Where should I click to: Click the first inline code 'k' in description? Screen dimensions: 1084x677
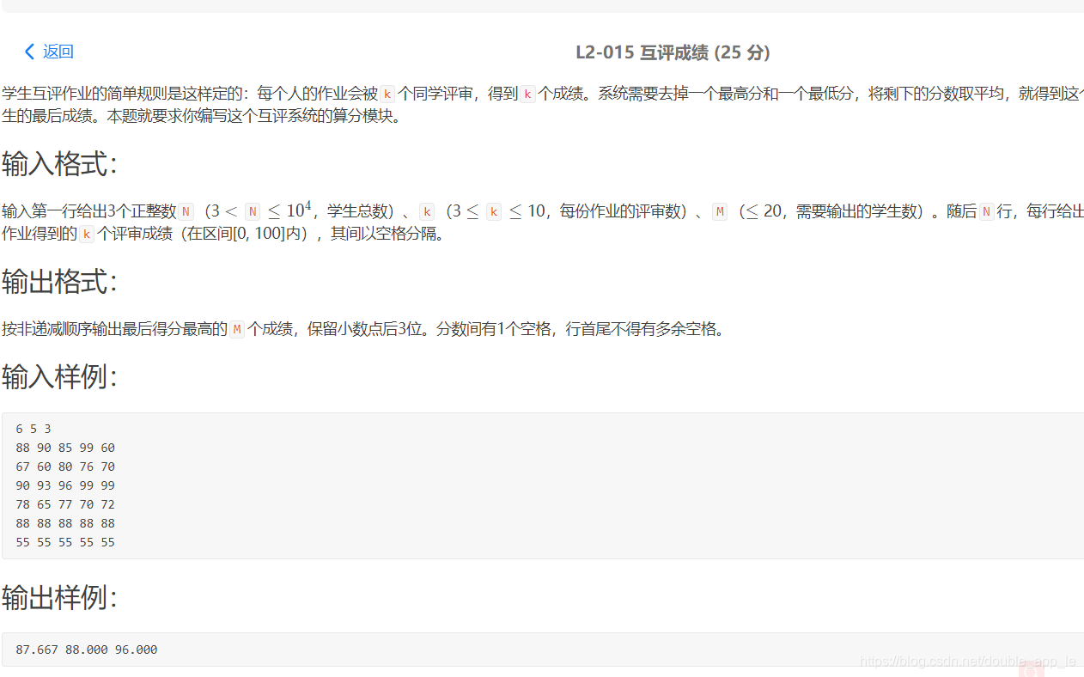387,95
